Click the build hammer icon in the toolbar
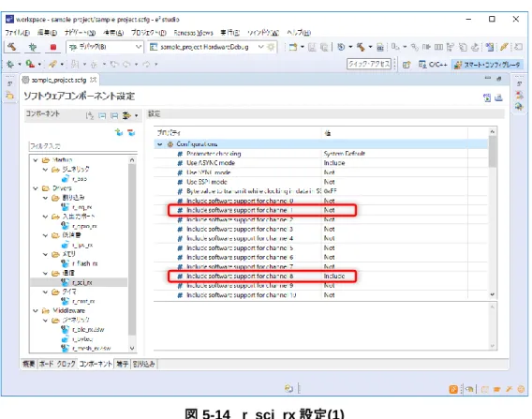Screen dimensions: 532x419 click(x=12, y=47)
